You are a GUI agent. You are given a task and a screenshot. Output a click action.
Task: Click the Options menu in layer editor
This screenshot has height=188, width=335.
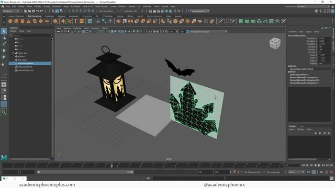[x=300, y=130]
